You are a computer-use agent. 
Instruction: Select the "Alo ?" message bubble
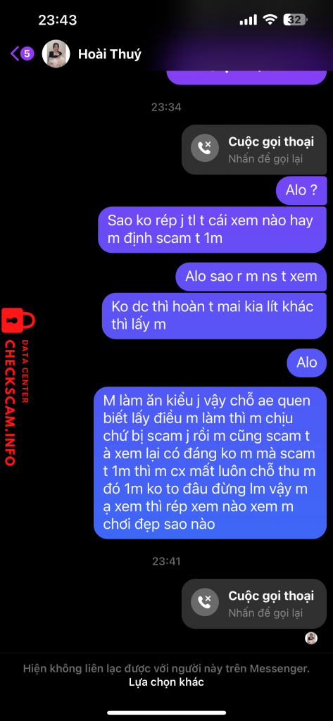click(301, 190)
